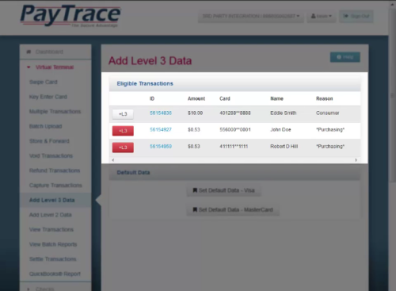This screenshot has height=291, width=396.
Task: Click red +L3 button for Robert D Hill
Action: coord(123,147)
